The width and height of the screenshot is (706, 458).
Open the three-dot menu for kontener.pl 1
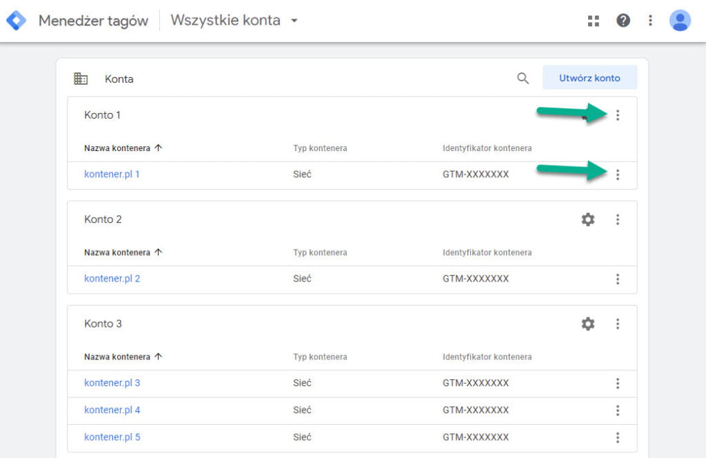618,175
